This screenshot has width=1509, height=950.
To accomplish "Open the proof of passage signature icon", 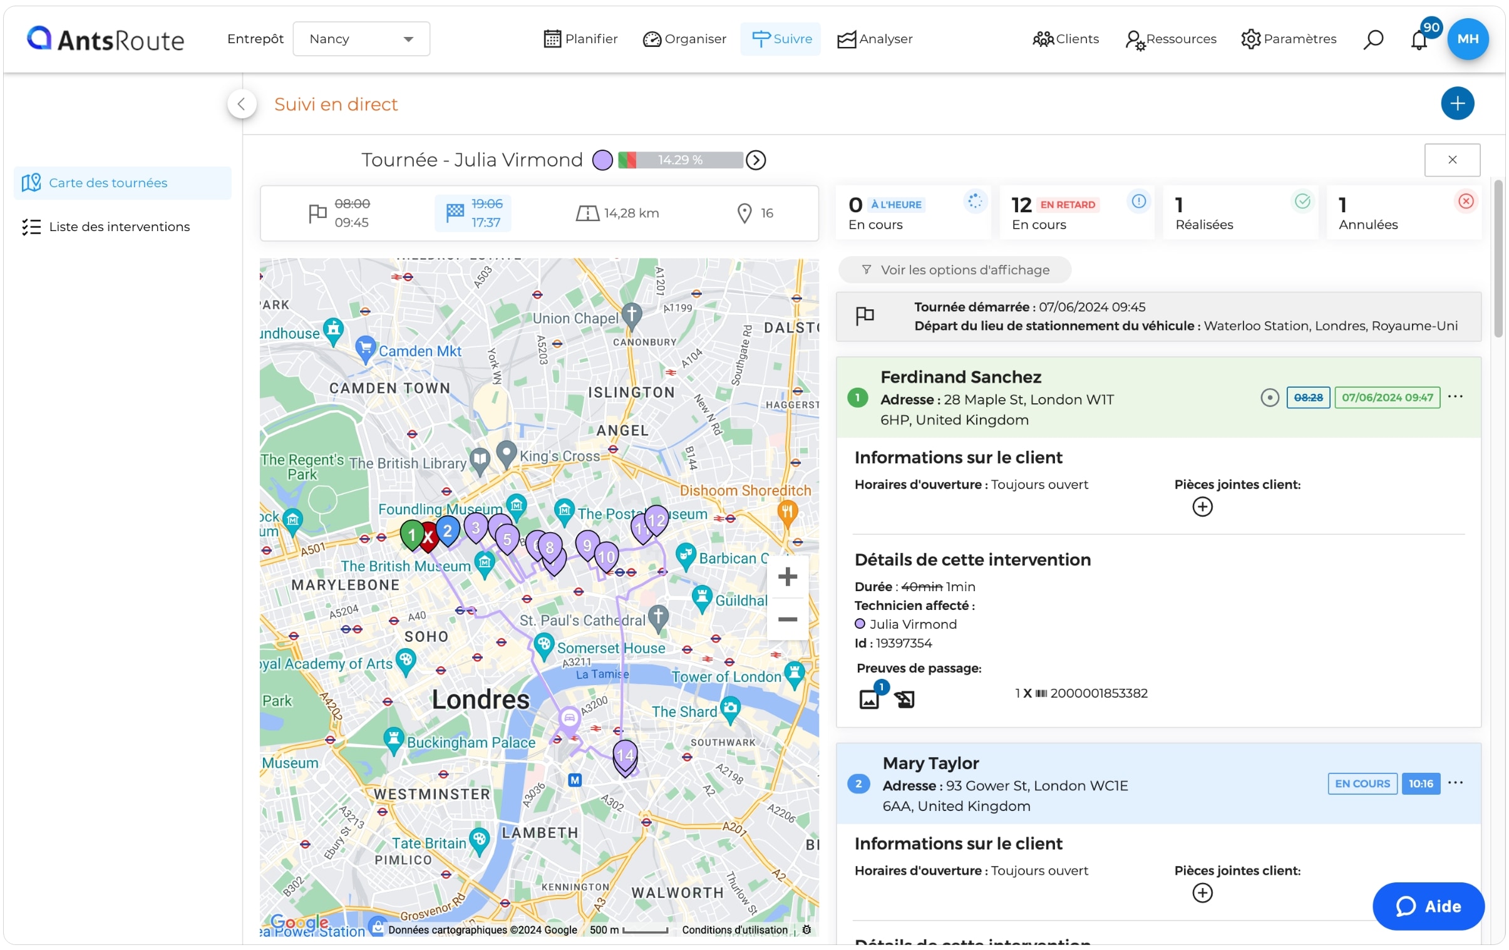I will [904, 700].
